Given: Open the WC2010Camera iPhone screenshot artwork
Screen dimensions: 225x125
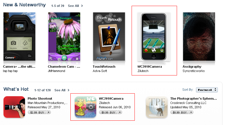Looking at the screenshot, I should click(154, 37).
